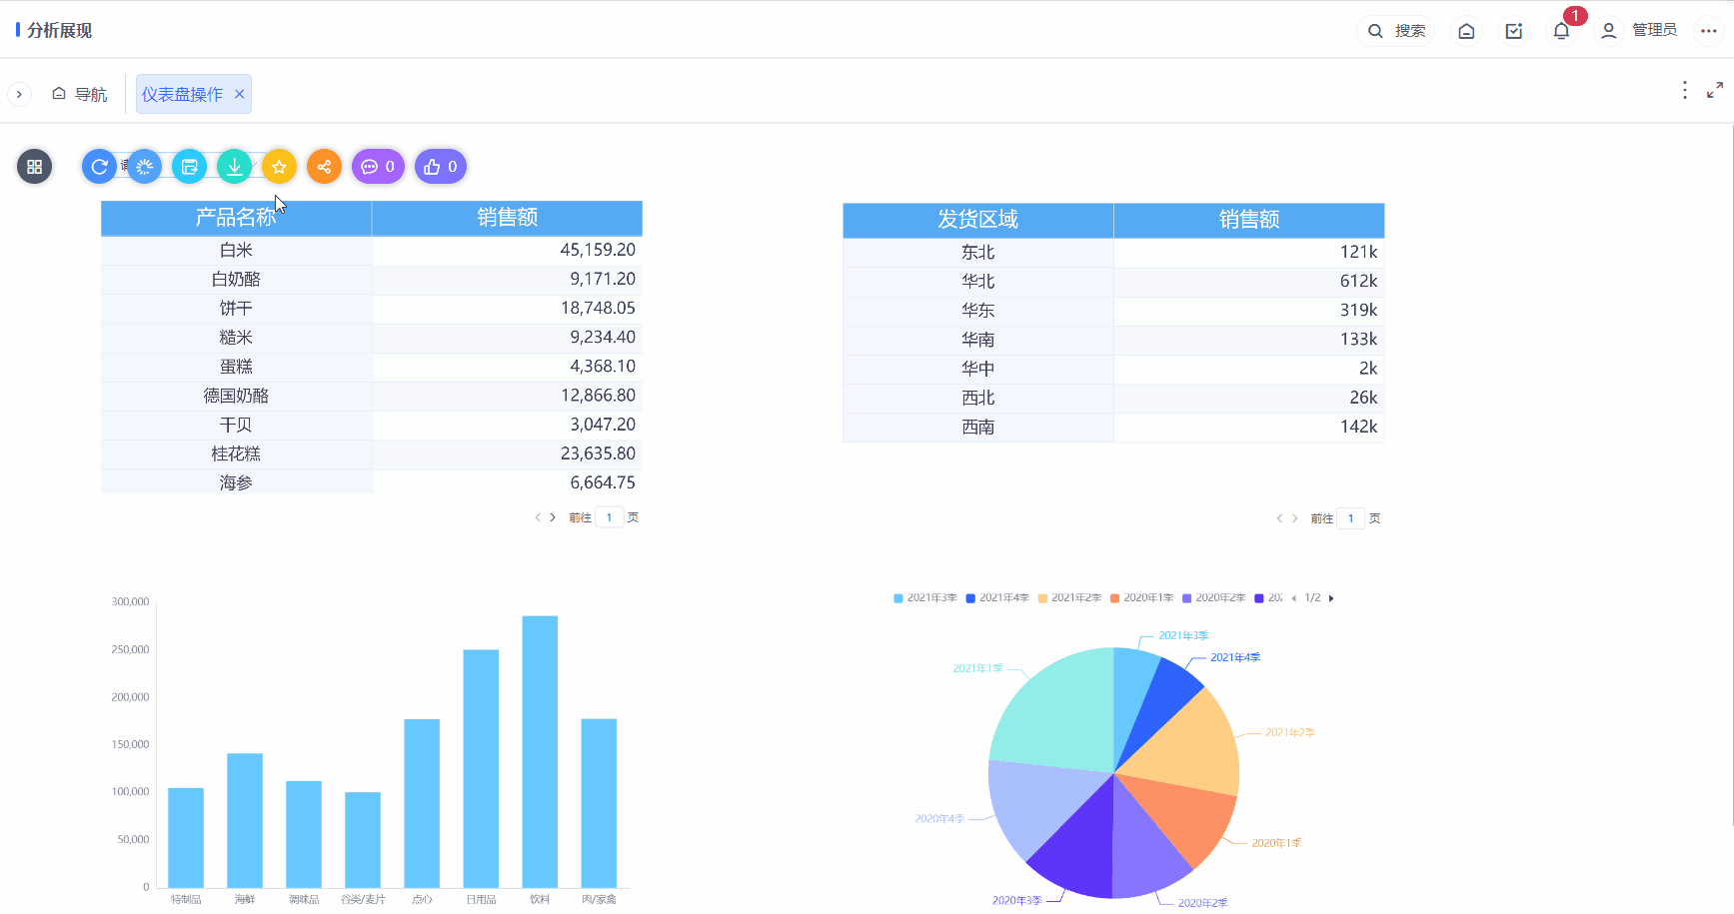Click the 特制品 bar in the bar chart
This screenshot has height=914, width=1734.
point(186,837)
